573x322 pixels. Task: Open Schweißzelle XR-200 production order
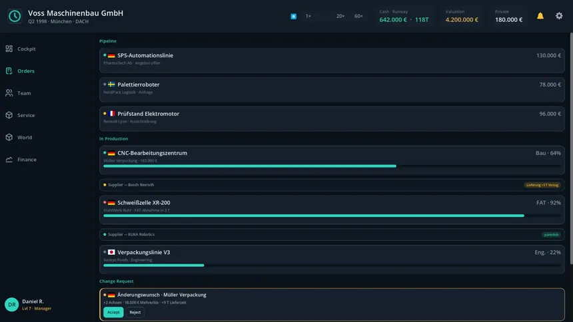tap(332, 210)
